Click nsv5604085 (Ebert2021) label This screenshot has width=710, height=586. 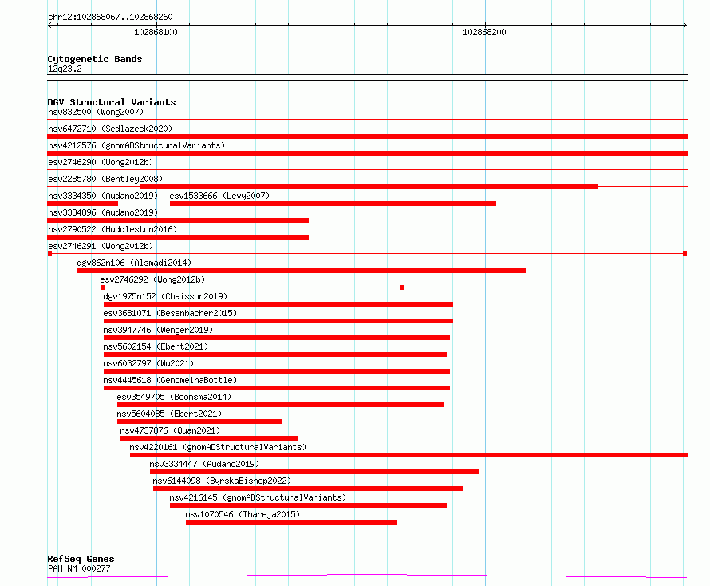[169, 414]
